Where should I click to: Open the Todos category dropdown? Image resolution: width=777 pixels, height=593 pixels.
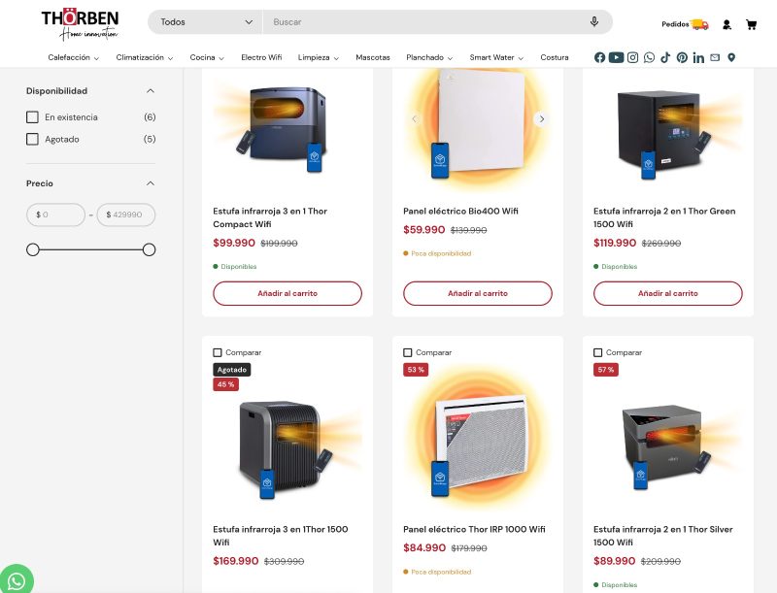(x=206, y=21)
